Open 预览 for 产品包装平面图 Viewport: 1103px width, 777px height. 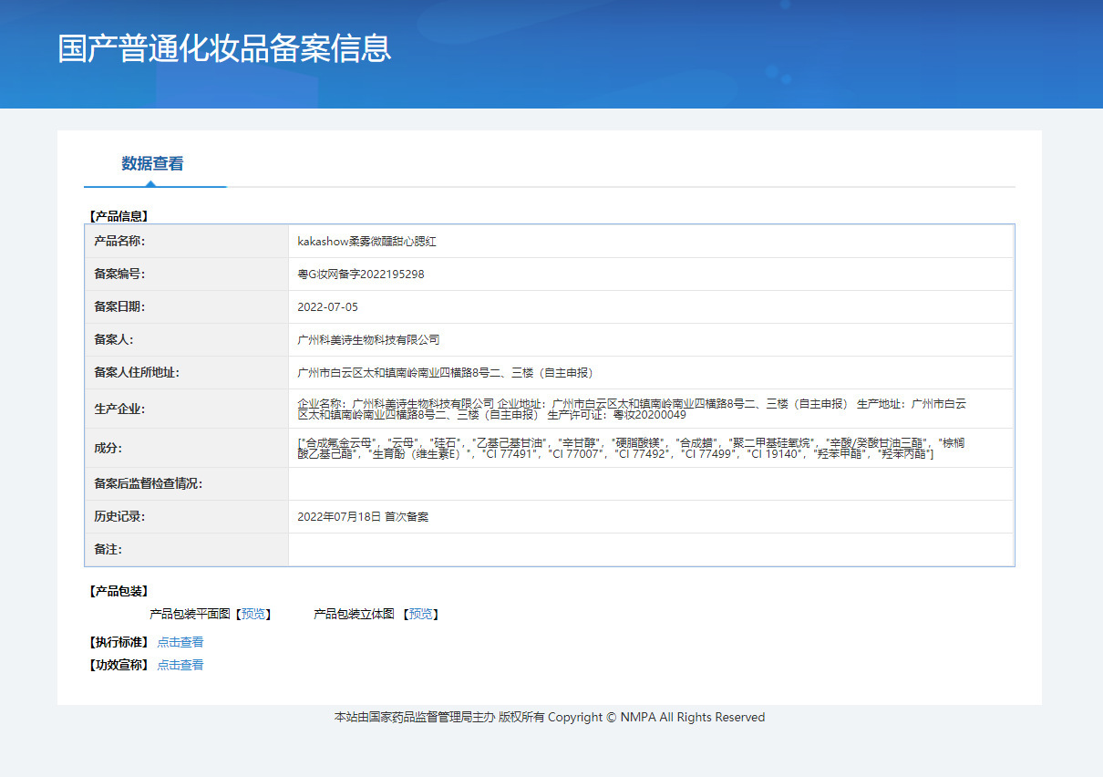[253, 615]
